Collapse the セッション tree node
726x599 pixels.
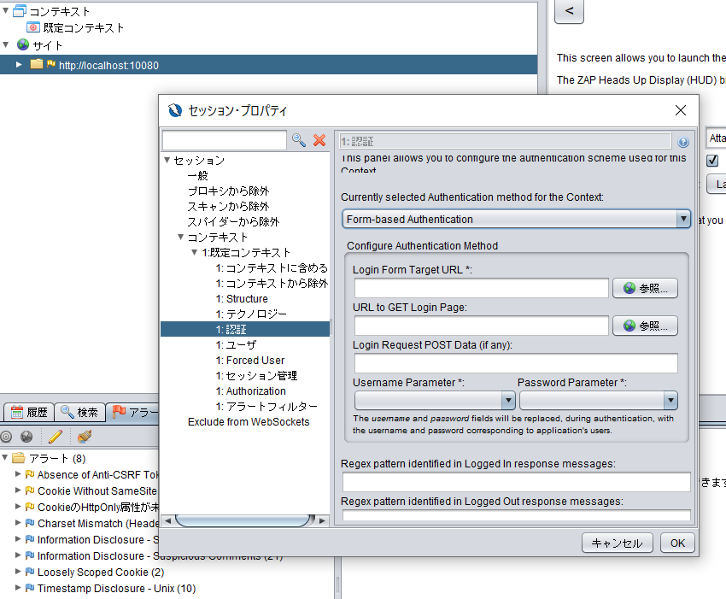pyautogui.click(x=167, y=160)
